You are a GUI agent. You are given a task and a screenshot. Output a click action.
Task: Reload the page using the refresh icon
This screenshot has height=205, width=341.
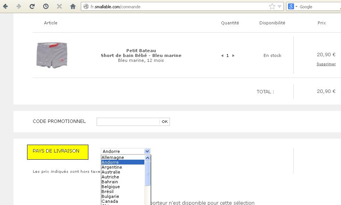coord(32,6)
